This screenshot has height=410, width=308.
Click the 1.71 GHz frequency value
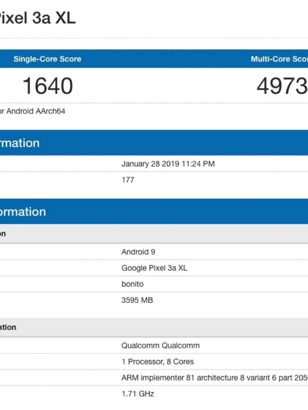[x=137, y=394]
